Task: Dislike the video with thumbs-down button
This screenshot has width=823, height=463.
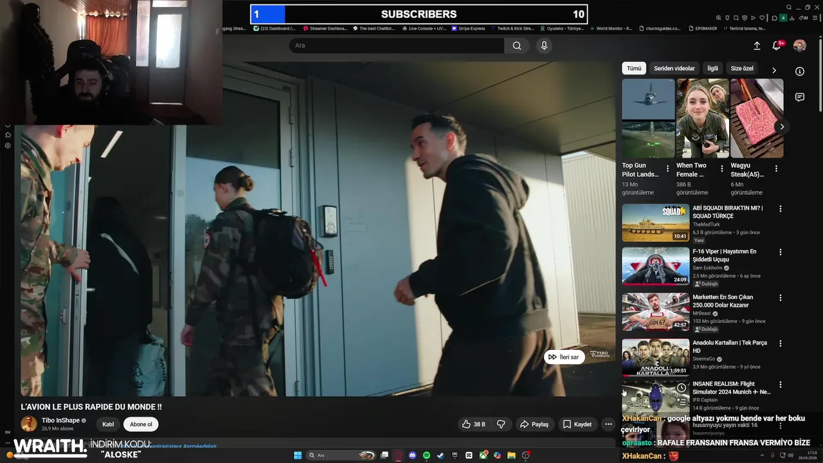Action: pos(501,424)
